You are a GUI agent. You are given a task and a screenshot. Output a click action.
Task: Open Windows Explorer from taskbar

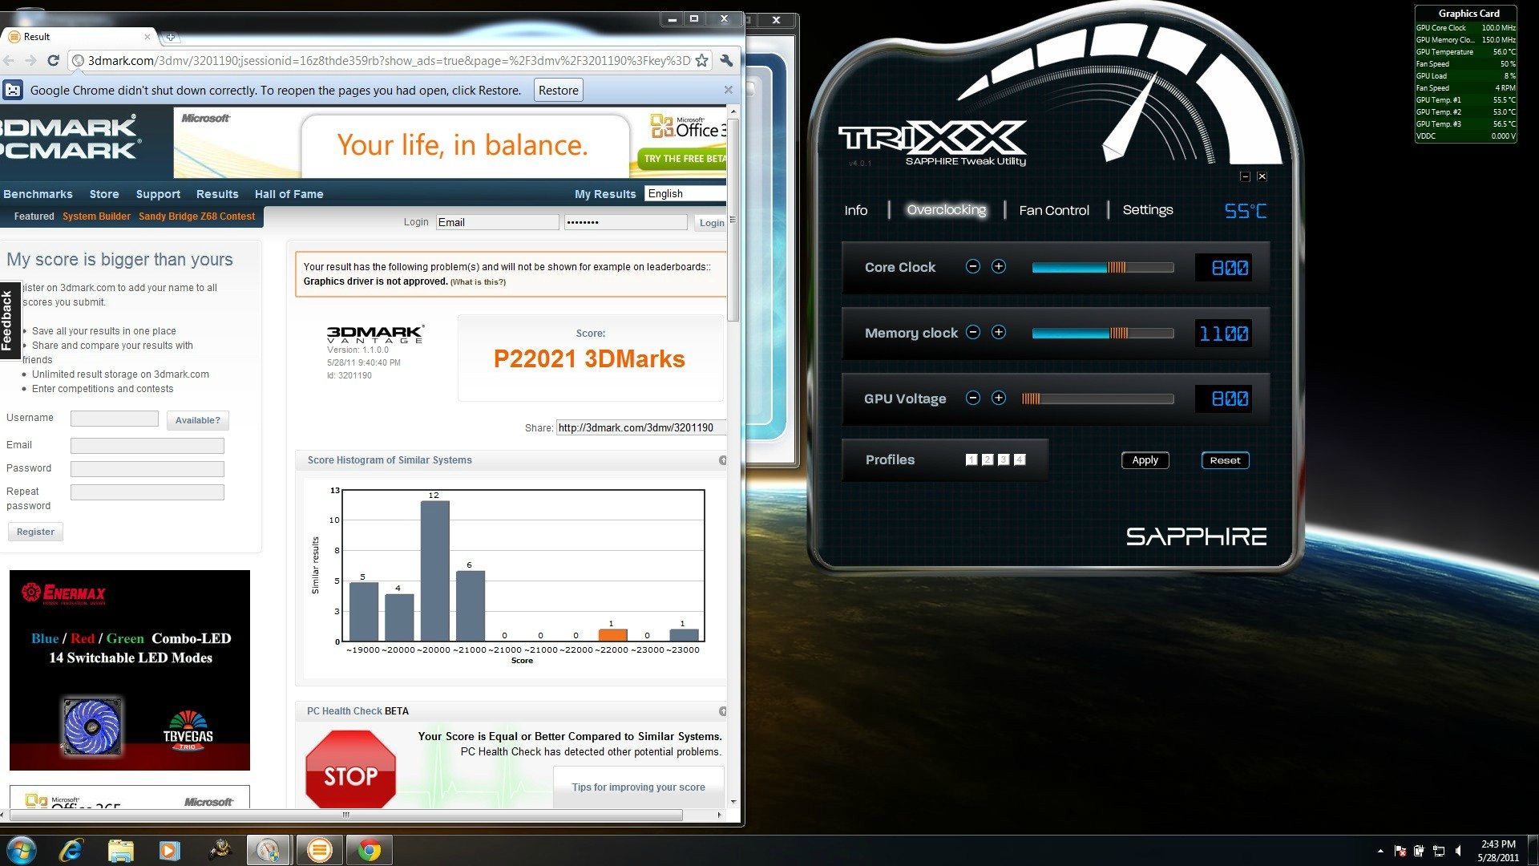(120, 850)
